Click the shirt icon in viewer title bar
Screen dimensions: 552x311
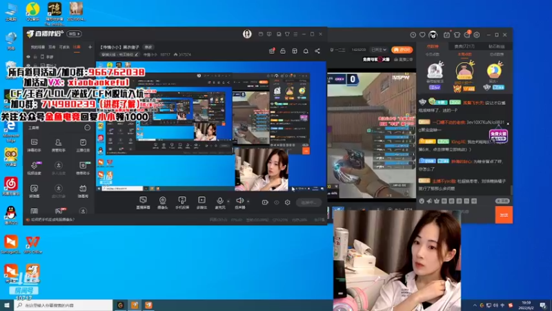pyautogui.click(x=457, y=35)
